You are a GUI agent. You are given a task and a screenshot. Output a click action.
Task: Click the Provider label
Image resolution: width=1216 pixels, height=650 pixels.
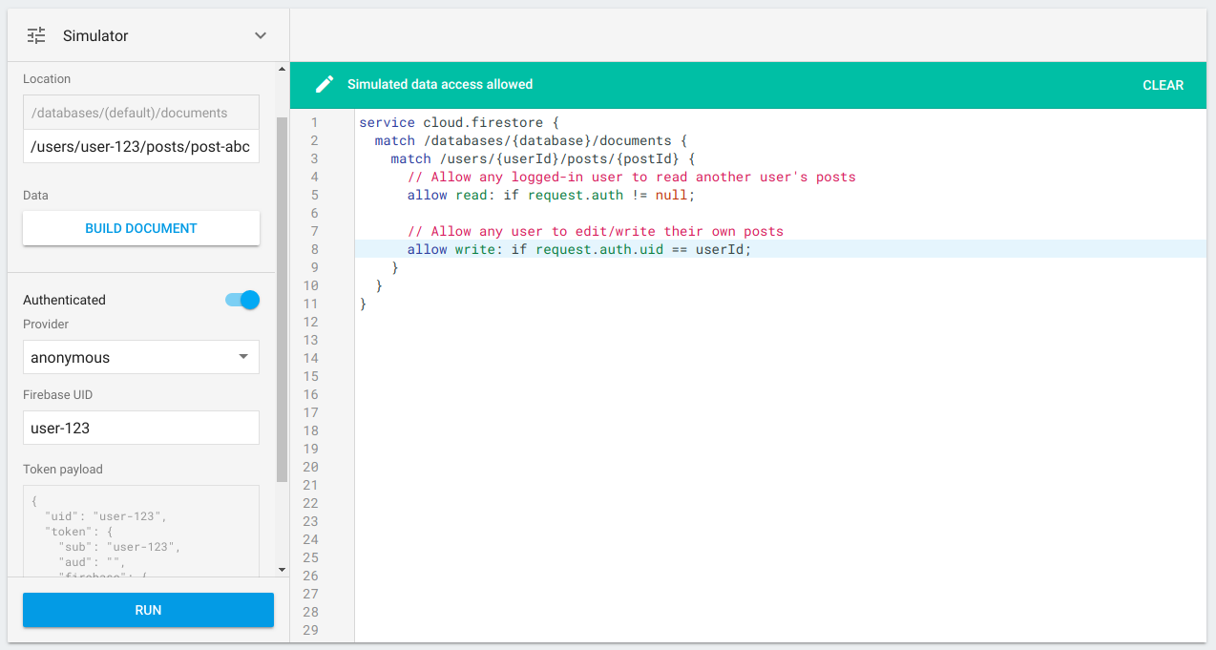pyautogui.click(x=46, y=324)
